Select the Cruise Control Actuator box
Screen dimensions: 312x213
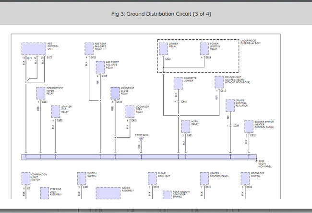pyautogui.click(x=230, y=105)
